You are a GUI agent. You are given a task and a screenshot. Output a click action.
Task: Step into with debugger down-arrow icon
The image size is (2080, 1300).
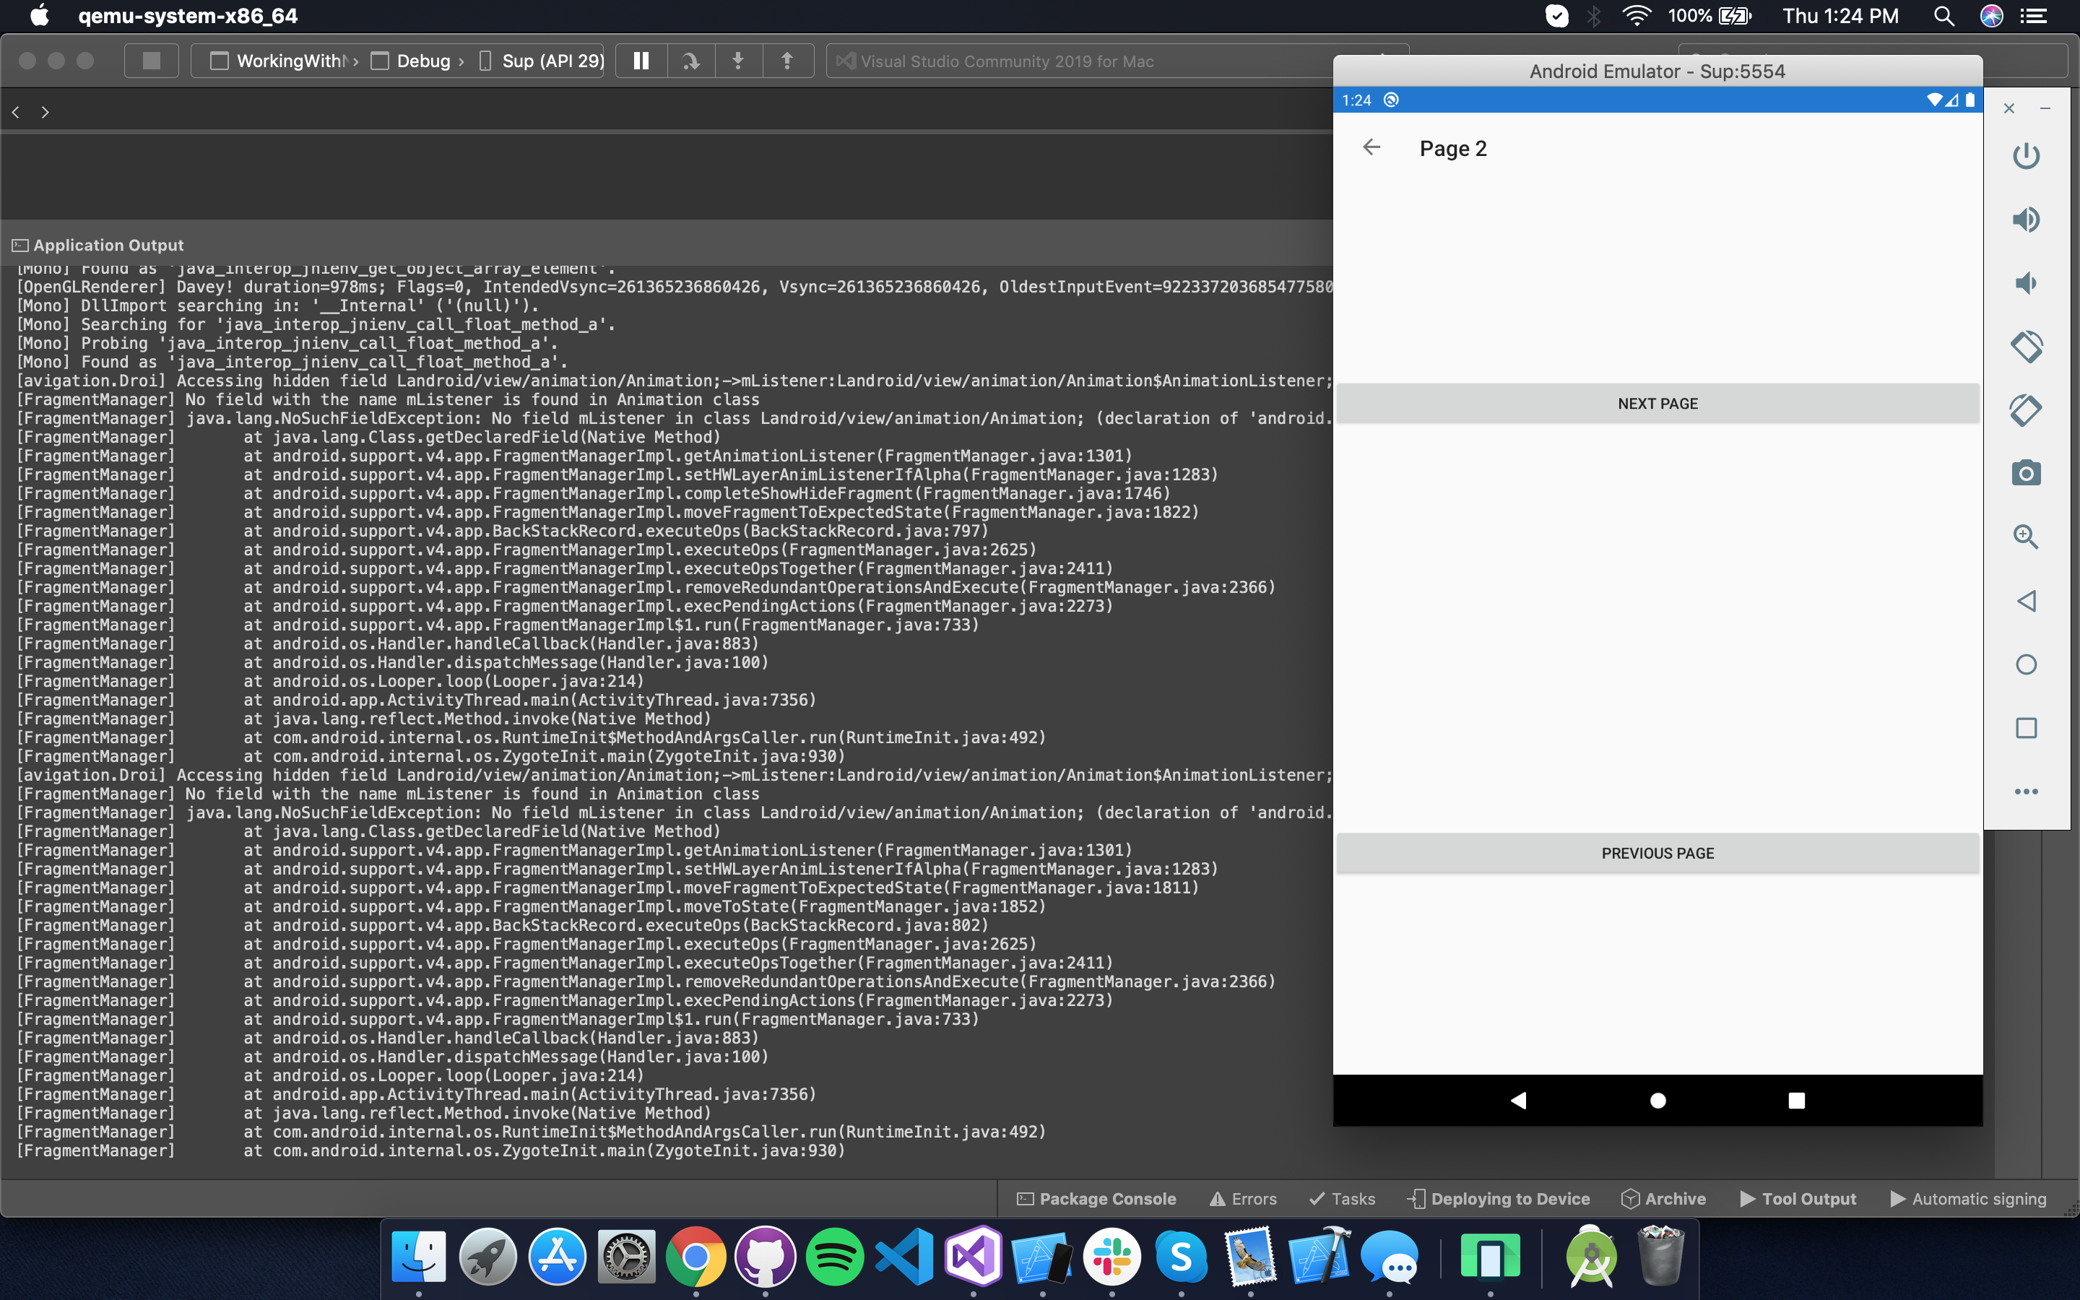(738, 61)
